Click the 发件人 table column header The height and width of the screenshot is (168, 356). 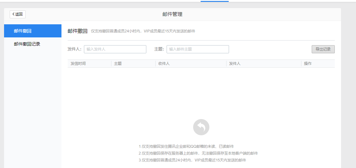tap(235, 64)
